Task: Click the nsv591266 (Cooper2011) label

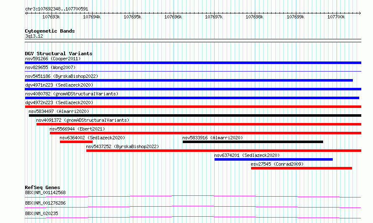Action: point(53,59)
